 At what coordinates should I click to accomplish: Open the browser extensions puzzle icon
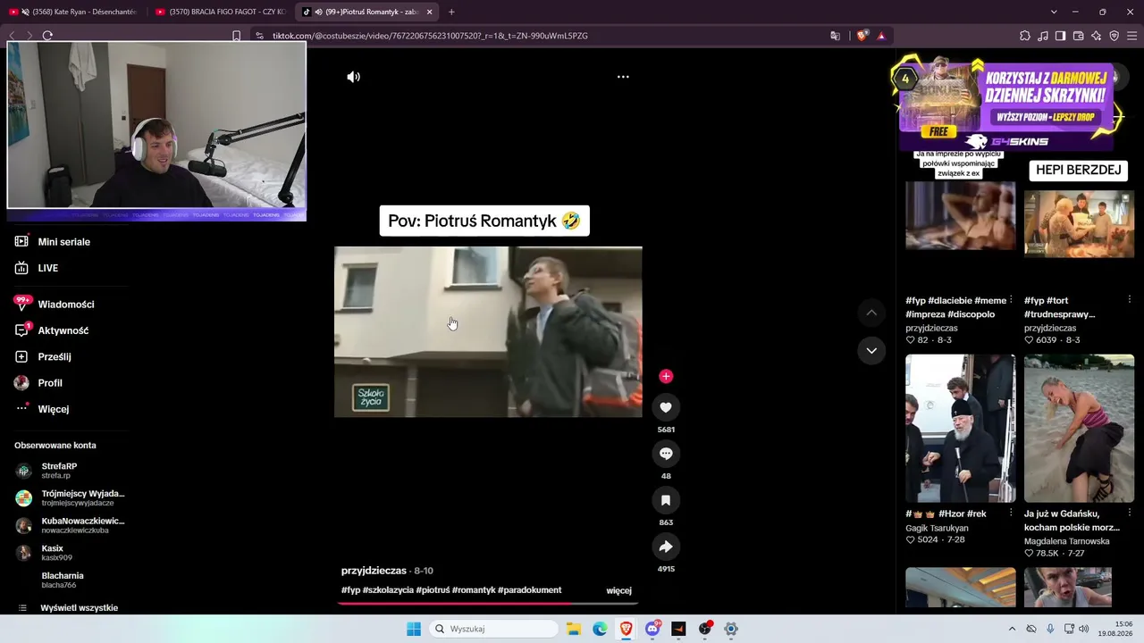(x=1025, y=36)
